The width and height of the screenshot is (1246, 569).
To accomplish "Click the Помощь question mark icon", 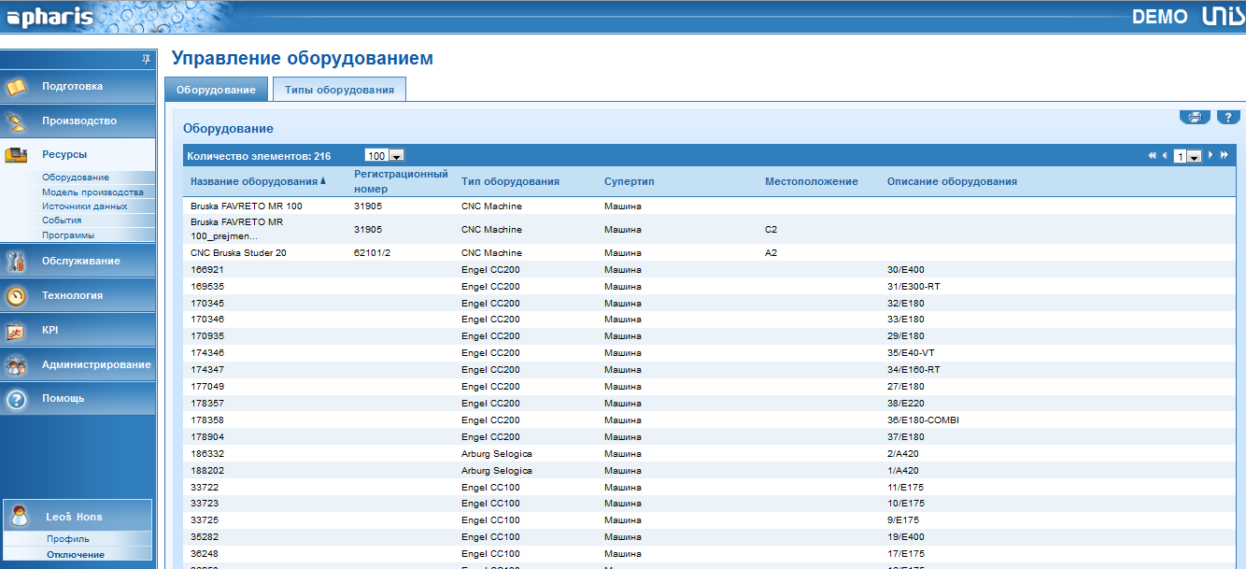I will 16,399.
